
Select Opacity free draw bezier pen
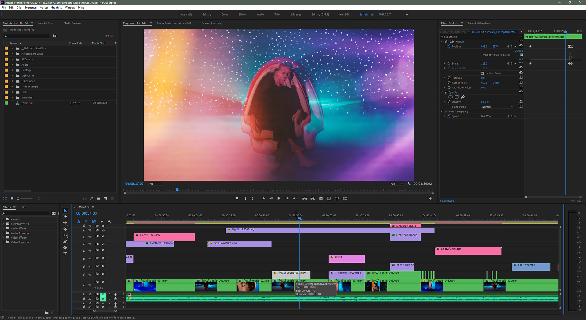[463, 97]
